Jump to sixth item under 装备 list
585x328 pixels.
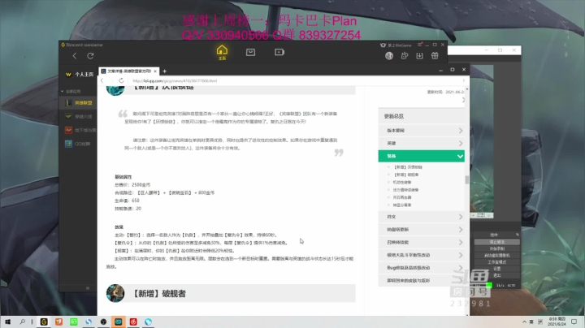click(x=402, y=205)
